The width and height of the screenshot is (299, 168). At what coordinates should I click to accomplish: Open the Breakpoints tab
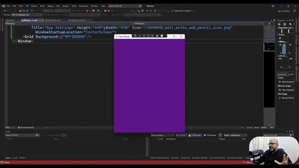(x=185, y=158)
